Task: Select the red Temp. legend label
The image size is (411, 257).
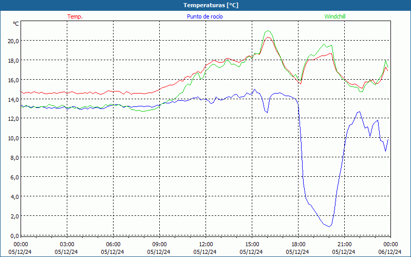Action: coord(75,16)
